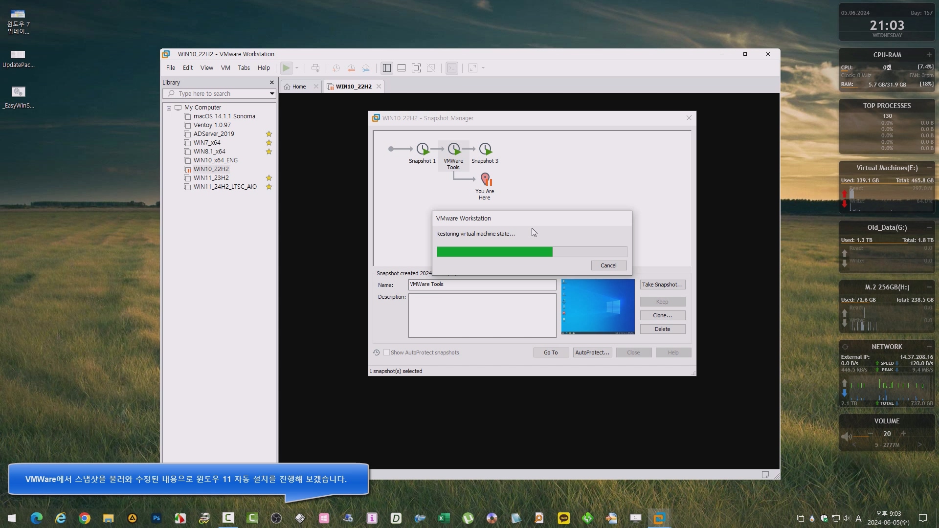Enable Show AutoProtect snapshots checkbox
Viewport: 939px width, 528px height.
coord(386,352)
